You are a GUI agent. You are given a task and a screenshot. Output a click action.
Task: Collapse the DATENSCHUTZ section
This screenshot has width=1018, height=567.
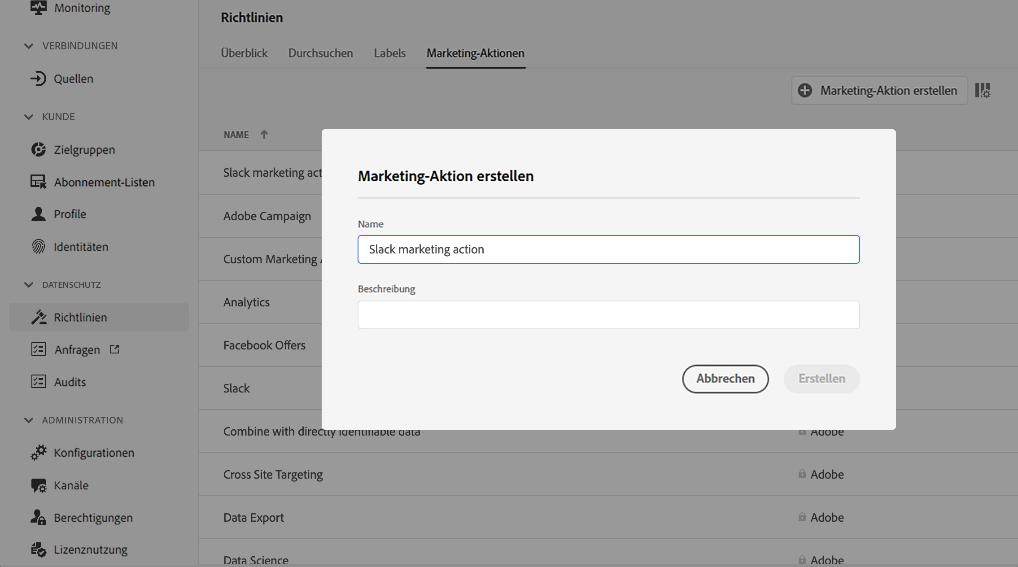pos(29,285)
